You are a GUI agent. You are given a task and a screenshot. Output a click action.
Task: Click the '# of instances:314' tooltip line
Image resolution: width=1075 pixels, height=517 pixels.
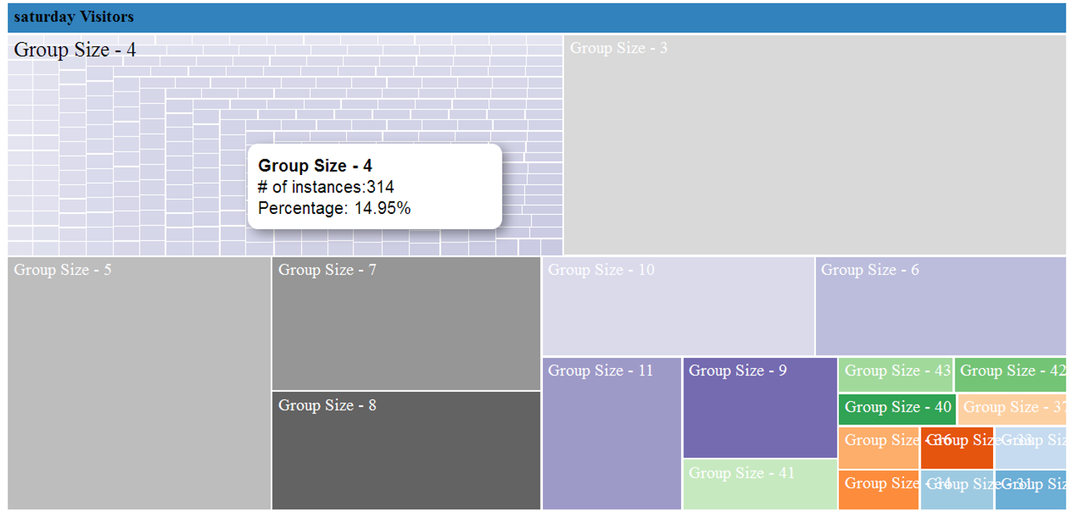[x=326, y=187]
